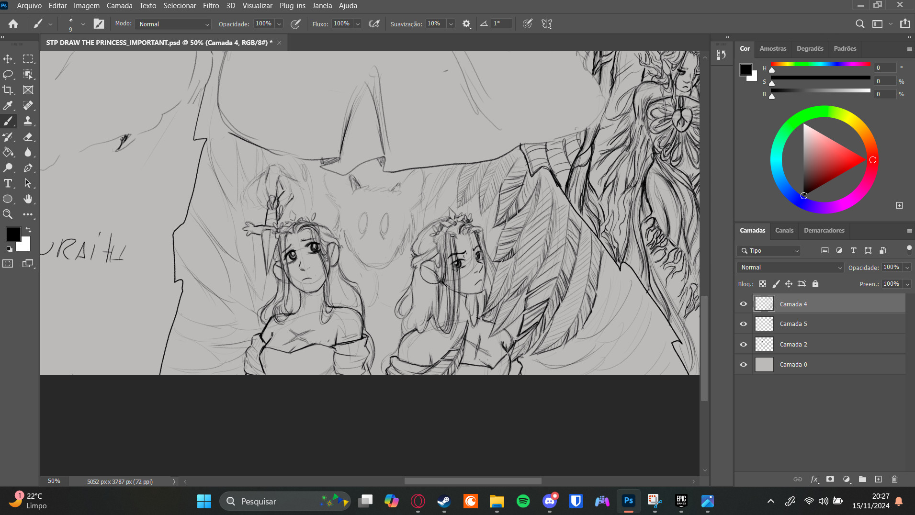Viewport: 915px width, 515px height.
Task: Open the Edit Toolbar three-dots menu
Action: [28, 214]
